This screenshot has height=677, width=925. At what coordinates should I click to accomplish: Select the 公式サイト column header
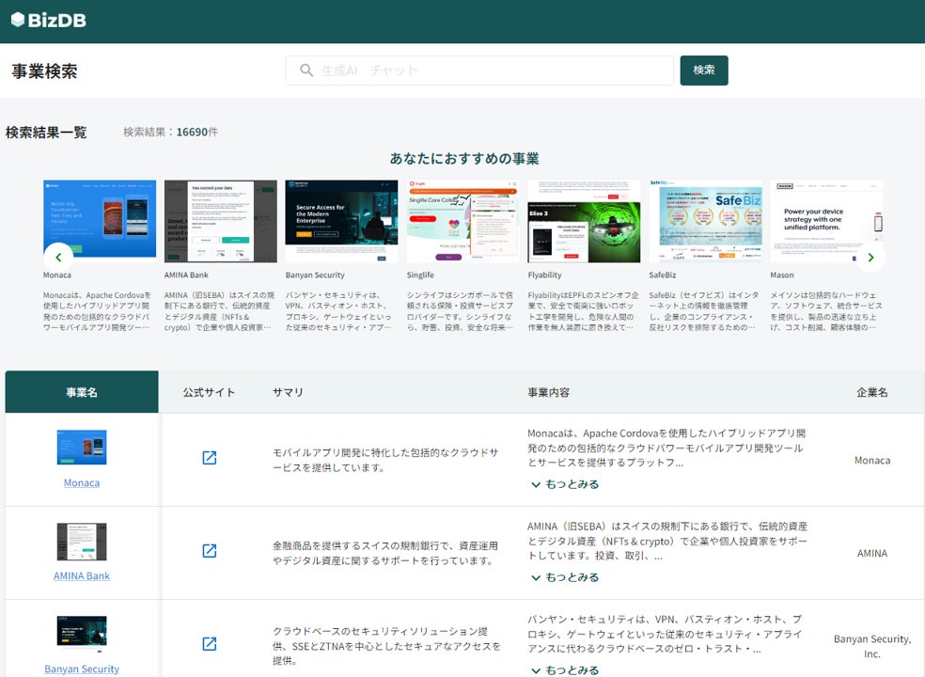pyautogui.click(x=209, y=392)
